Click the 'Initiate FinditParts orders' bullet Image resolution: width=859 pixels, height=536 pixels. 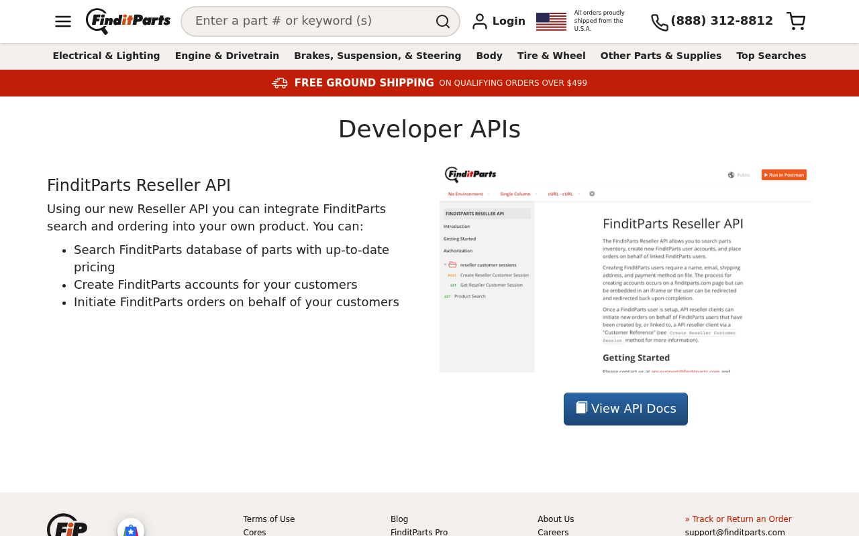coord(236,302)
